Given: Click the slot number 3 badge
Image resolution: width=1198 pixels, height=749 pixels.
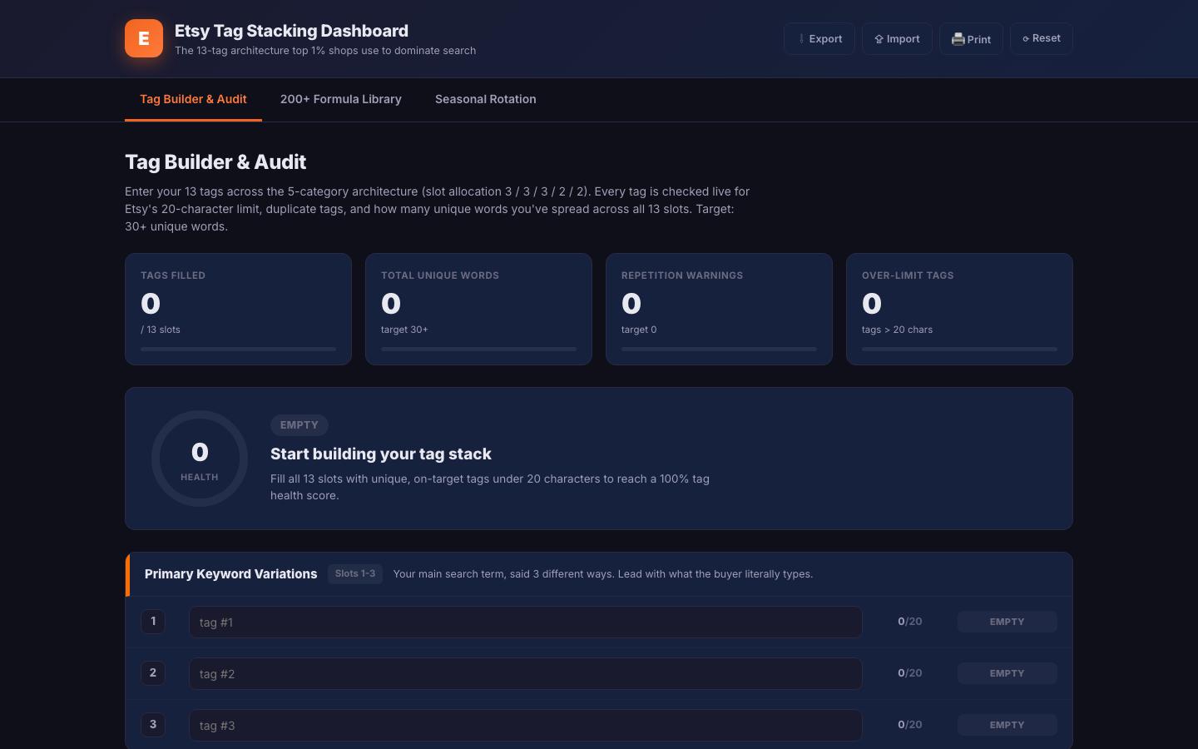Looking at the screenshot, I should coord(153,725).
